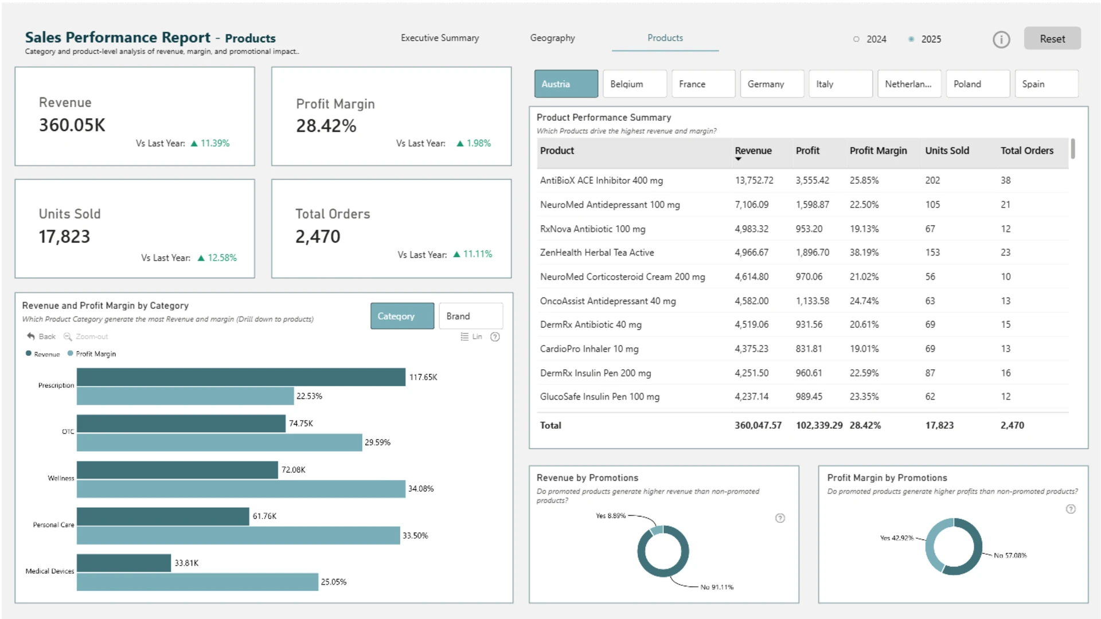Select the 2024 year radio button
This screenshot has height=619, width=1101.
click(856, 40)
